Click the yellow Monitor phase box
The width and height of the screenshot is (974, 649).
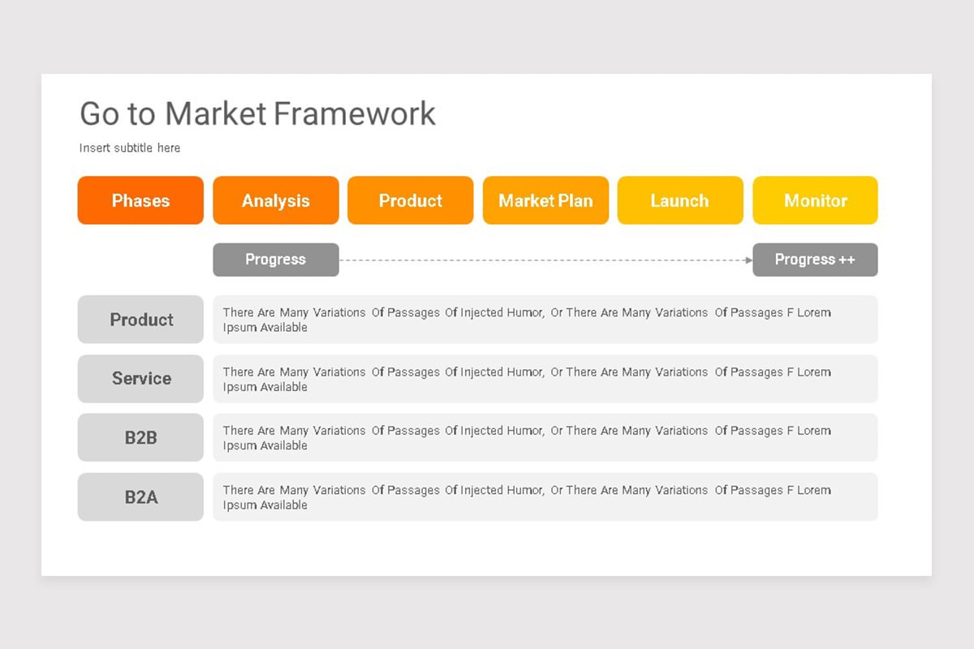(x=815, y=200)
